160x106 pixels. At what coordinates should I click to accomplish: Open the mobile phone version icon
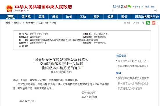tap(122, 6)
